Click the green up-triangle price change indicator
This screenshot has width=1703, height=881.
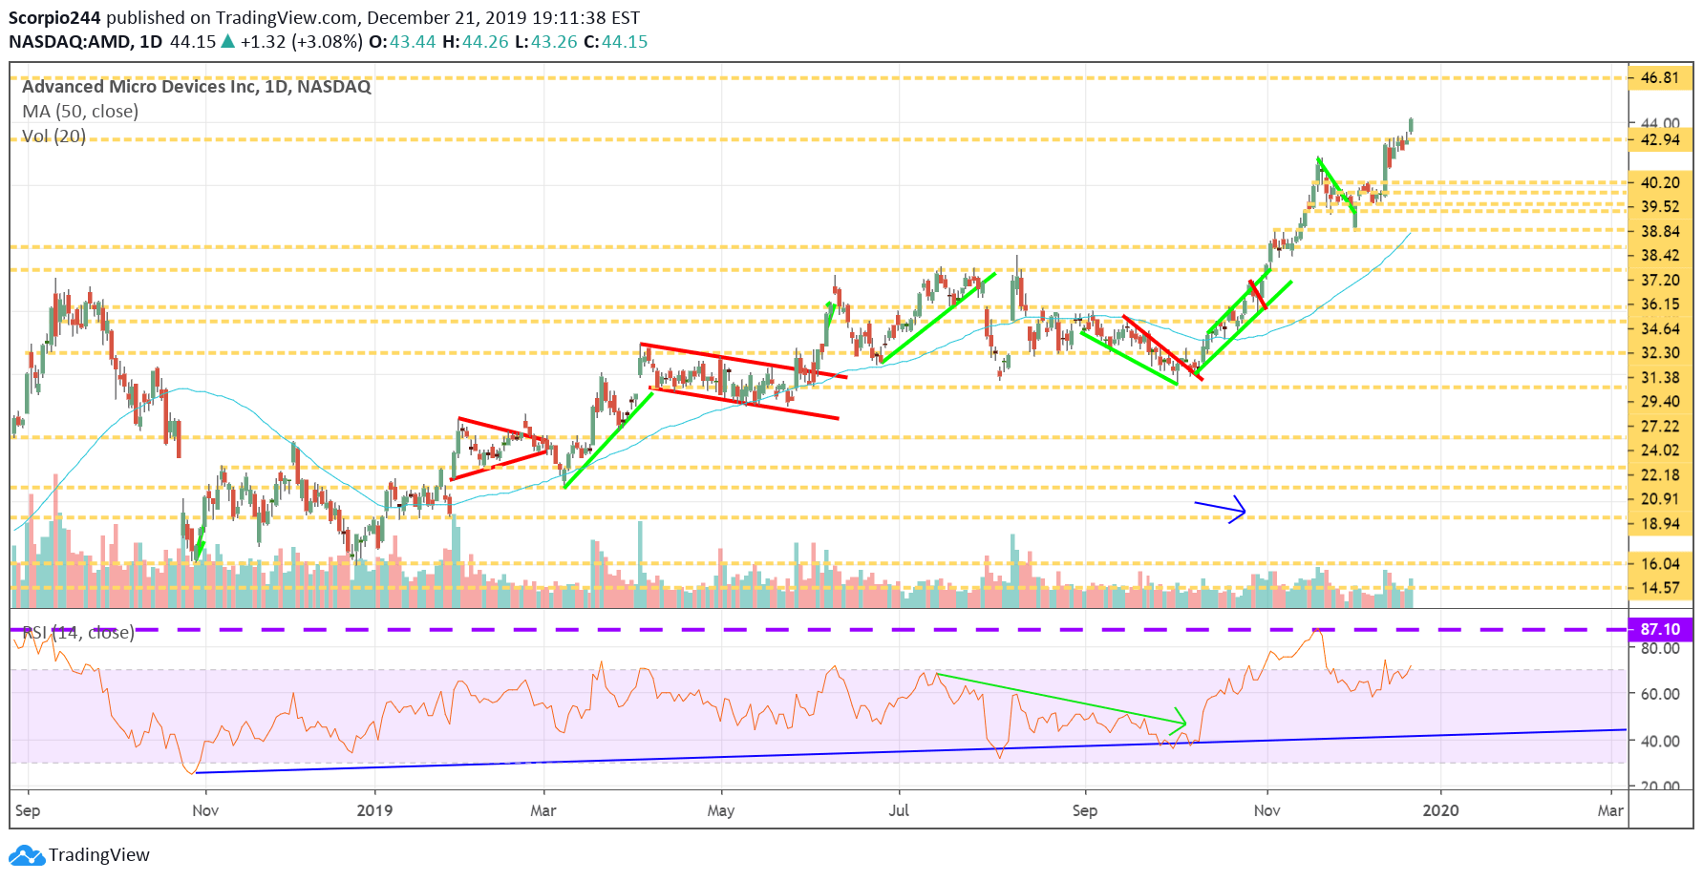(227, 42)
